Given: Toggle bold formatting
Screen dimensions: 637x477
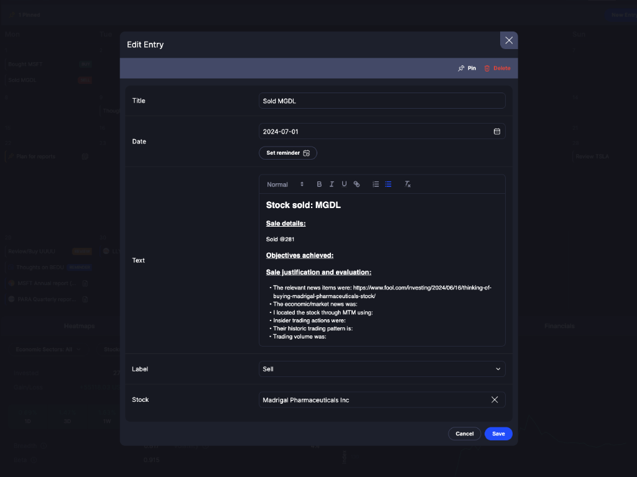Looking at the screenshot, I should [x=319, y=184].
